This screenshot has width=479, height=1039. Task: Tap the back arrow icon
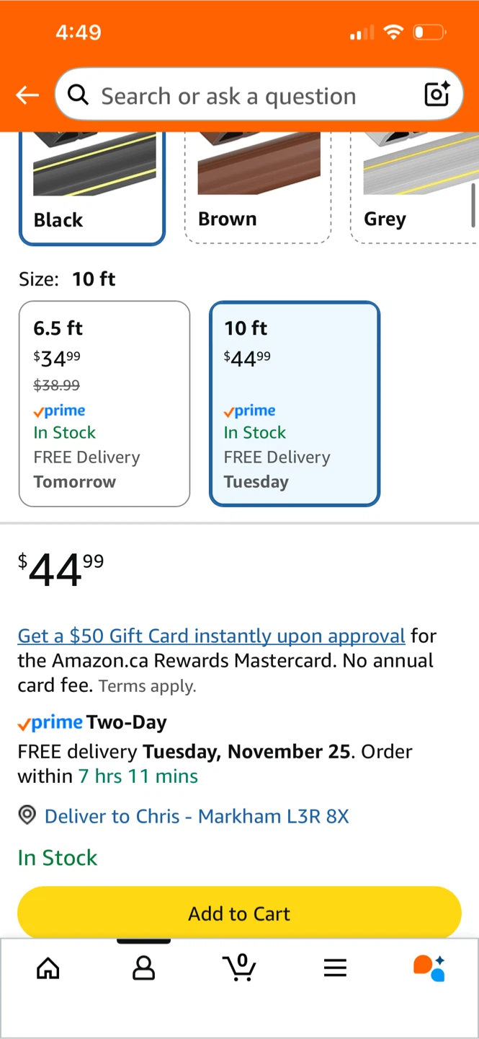[x=27, y=95]
